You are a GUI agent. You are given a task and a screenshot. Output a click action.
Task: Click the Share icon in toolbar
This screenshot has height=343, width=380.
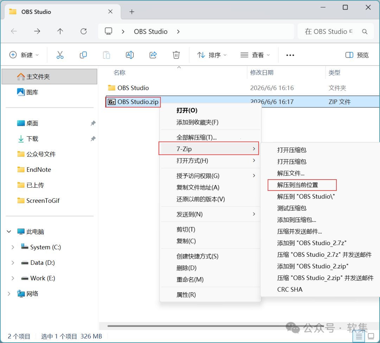click(153, 55)
